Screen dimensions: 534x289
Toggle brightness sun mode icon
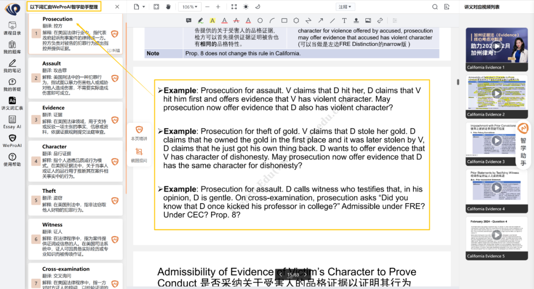tap(246, 7)
